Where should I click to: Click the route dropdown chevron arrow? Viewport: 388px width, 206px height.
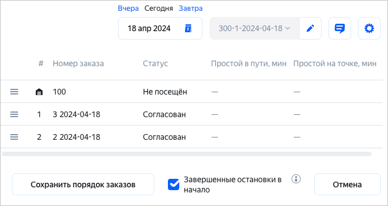click(287, 28)
